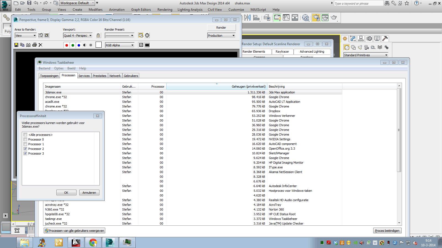442x248 pixels.
Task: Open the Raytracer tab in Render Setup
Action: (282, 52)
